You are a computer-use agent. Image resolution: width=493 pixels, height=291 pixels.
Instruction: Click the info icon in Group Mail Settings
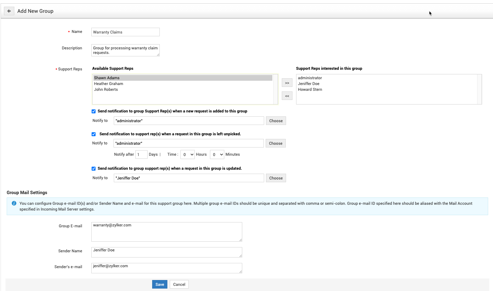(x=14, y=203)
